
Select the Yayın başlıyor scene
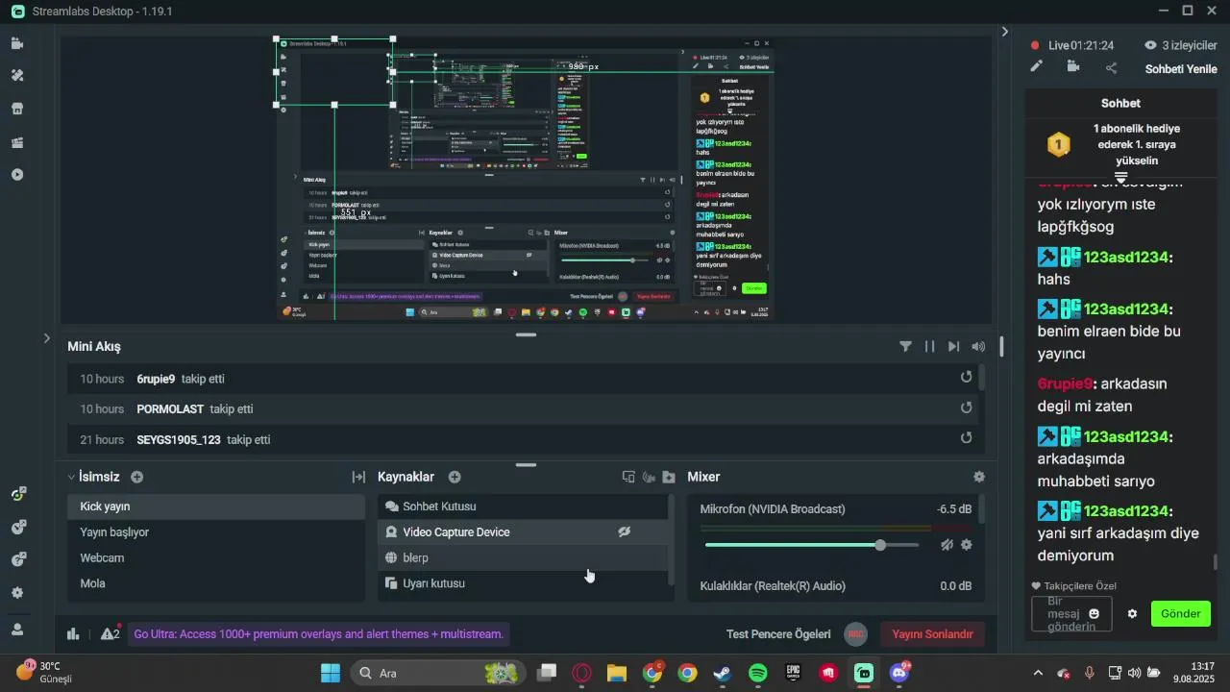tap(216, 532)
